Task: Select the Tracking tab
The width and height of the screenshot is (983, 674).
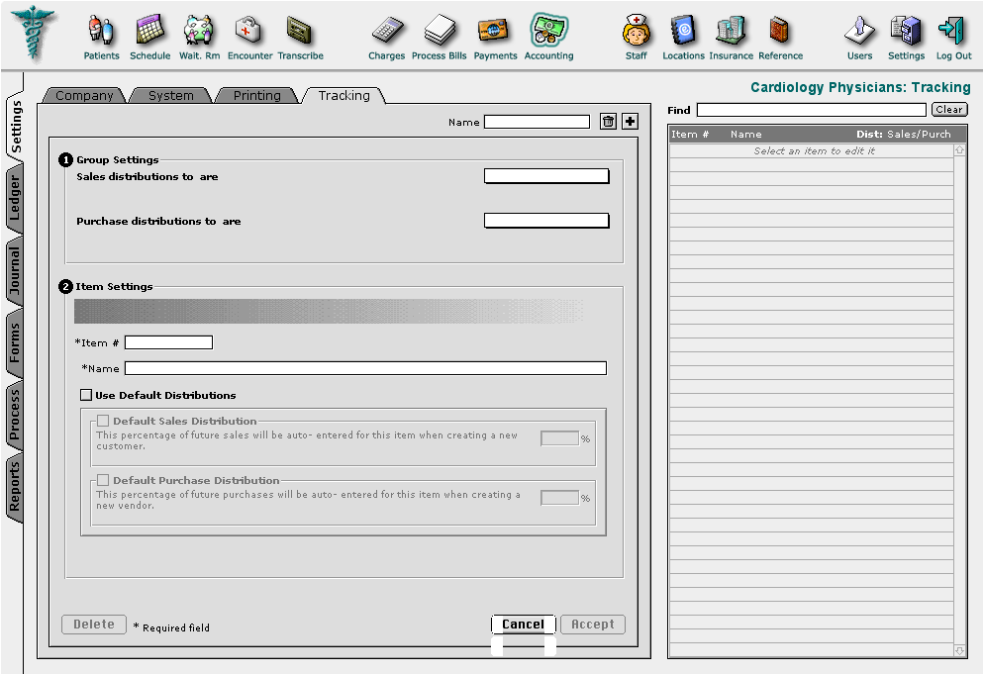Action: tap(344, 95)
